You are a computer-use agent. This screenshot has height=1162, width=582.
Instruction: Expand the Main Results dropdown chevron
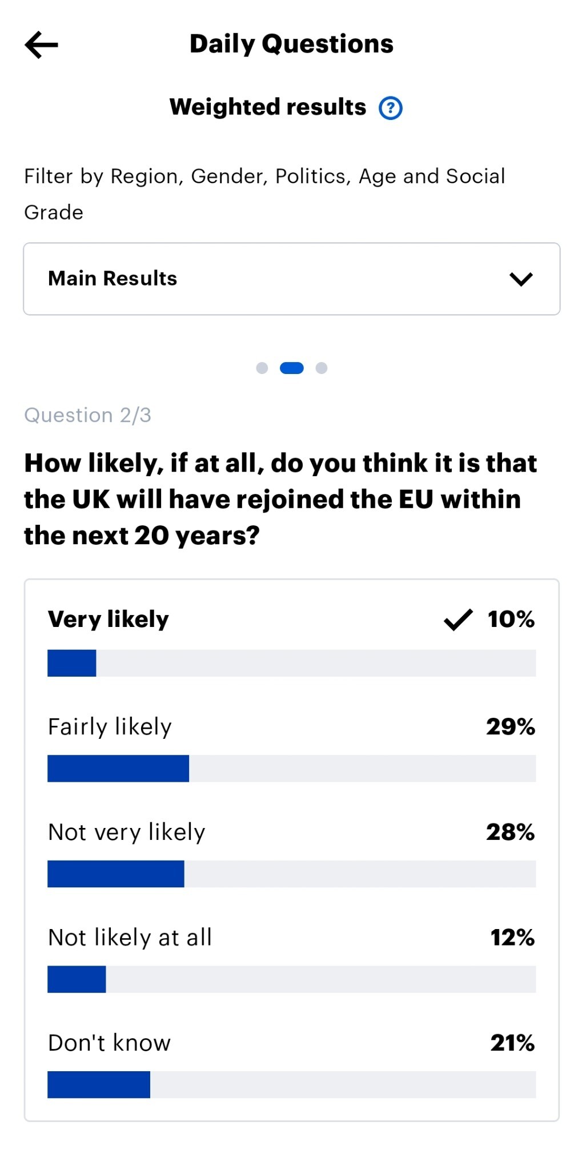point(521,279)
